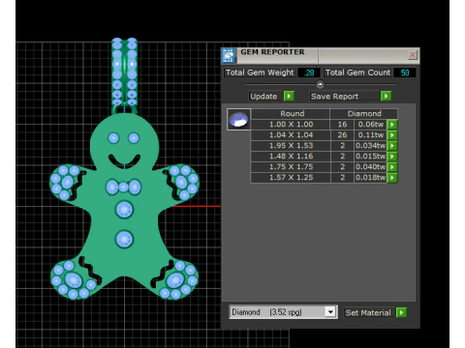Select the round gem thumbnail icon
The height and width of the screenshot is (348, 465).
238,119
